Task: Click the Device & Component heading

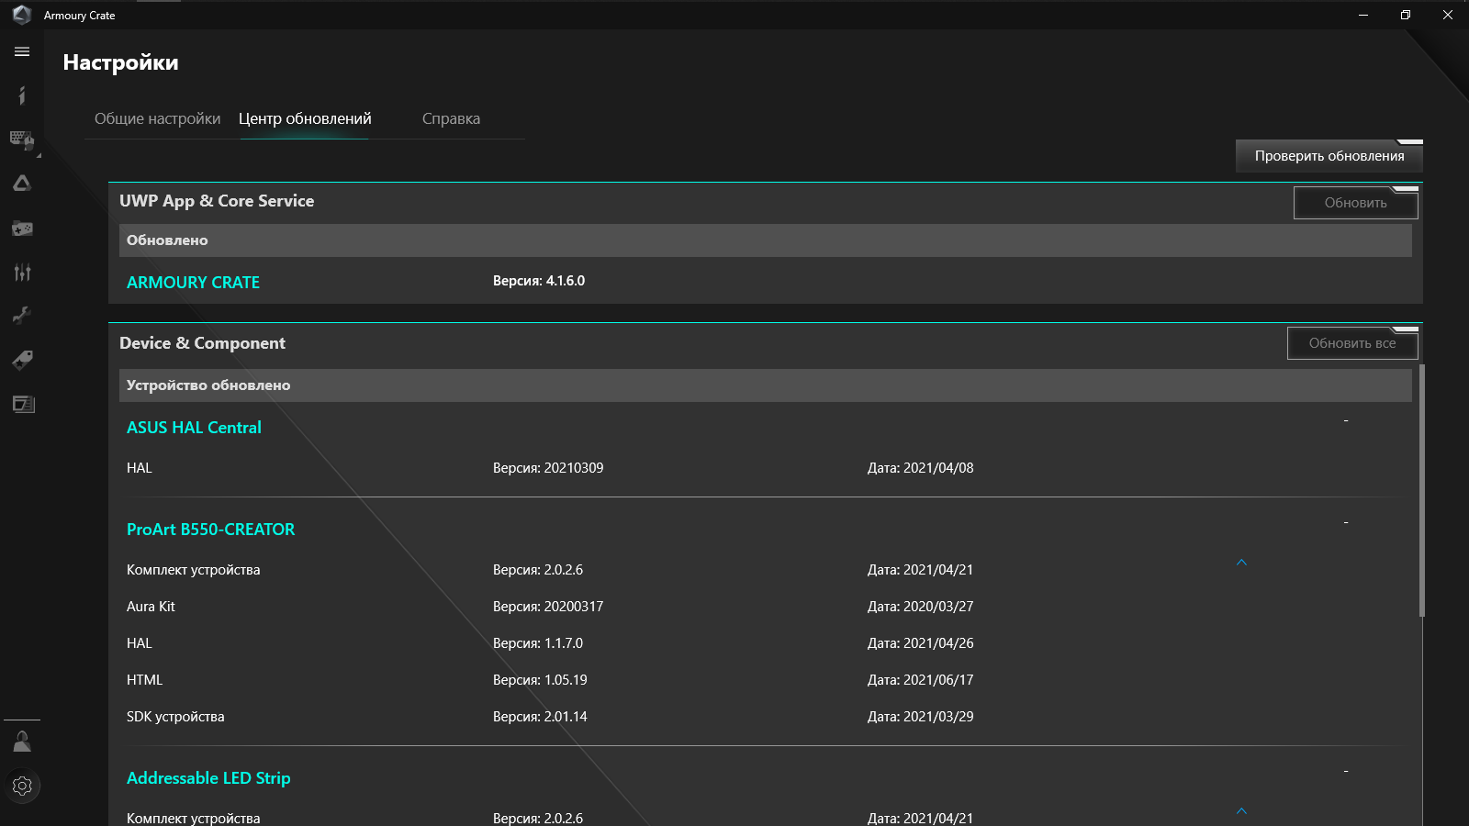Action: [x=202, y=343]
